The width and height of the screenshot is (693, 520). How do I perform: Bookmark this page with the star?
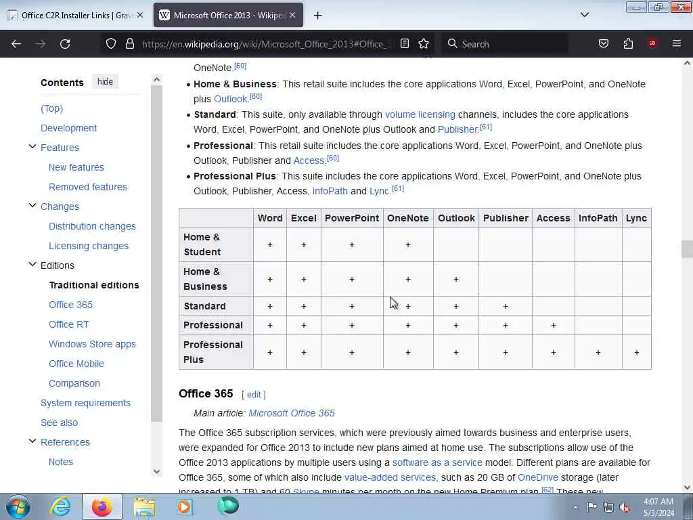[424, 43]
